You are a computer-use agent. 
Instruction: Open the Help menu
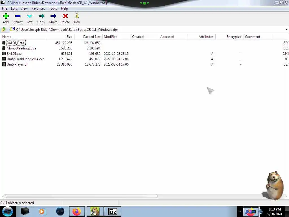click(64, 8)
